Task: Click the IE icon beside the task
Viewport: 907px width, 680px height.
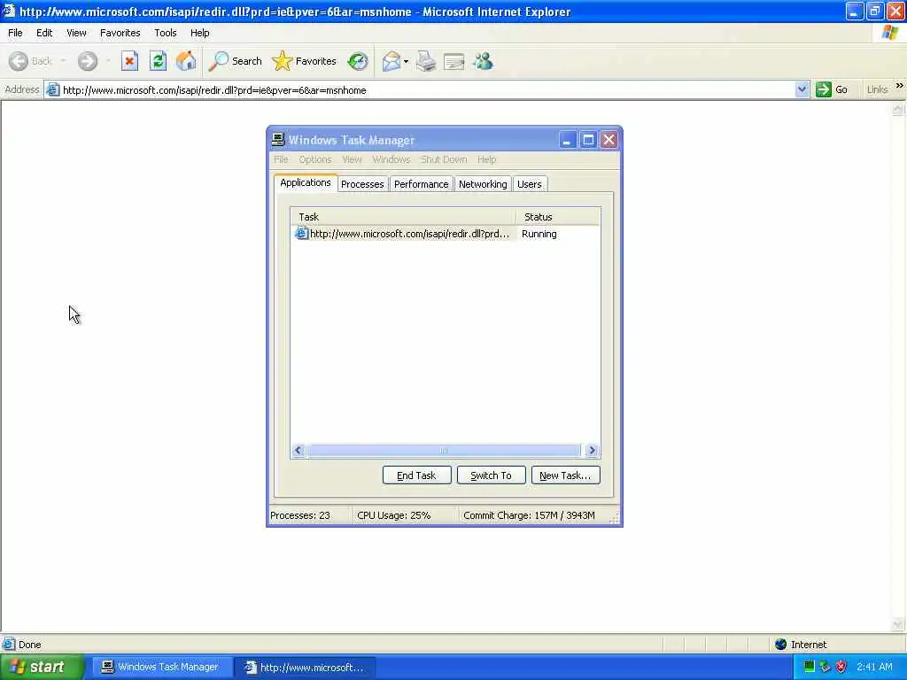Action: (x=301, y=234)
